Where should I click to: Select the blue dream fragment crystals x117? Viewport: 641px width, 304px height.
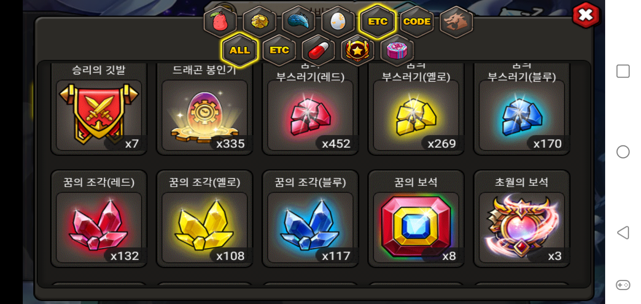click(310, 219)
